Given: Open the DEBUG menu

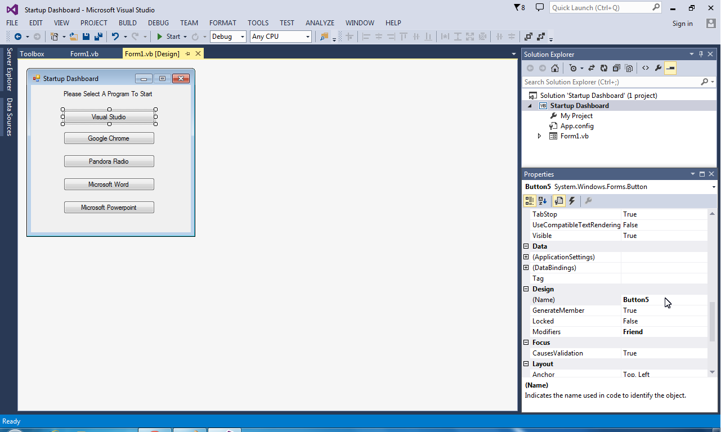Looking at the screenshot, I should point(158,23).
